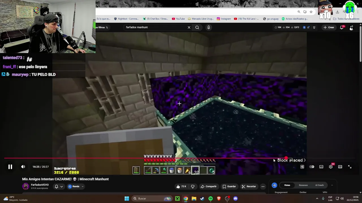Image resolution: width=362 pixels, height=203 pixels.
Task: Open File Explorer from the taskbar
Action: point(194,198)
